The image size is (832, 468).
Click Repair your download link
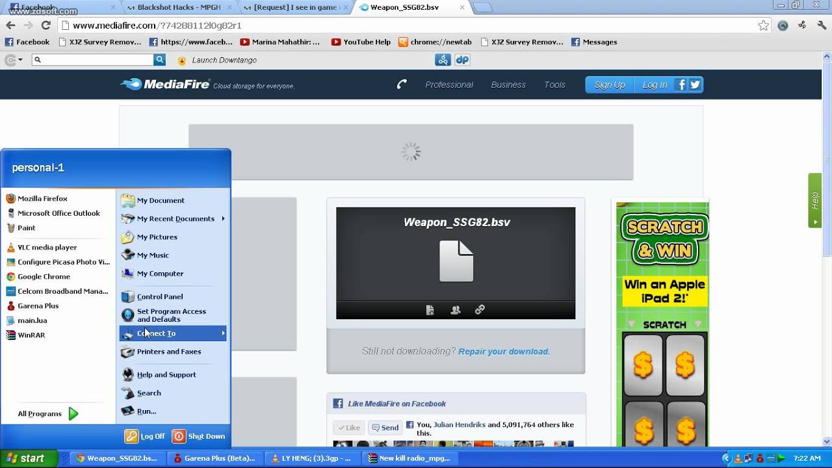(x=504, y=351)
